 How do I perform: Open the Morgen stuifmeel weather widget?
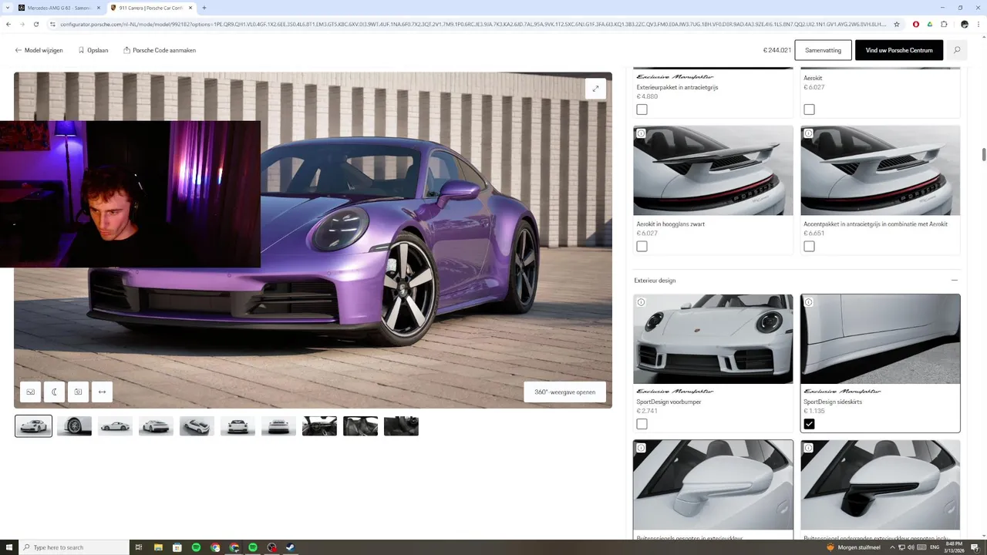[x=855, y=547]
